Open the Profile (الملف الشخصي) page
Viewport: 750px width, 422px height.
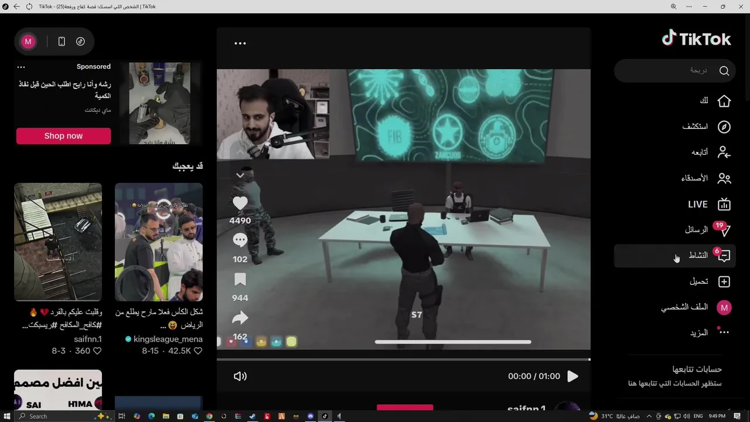pyautogui.click(x=674, y=307)
